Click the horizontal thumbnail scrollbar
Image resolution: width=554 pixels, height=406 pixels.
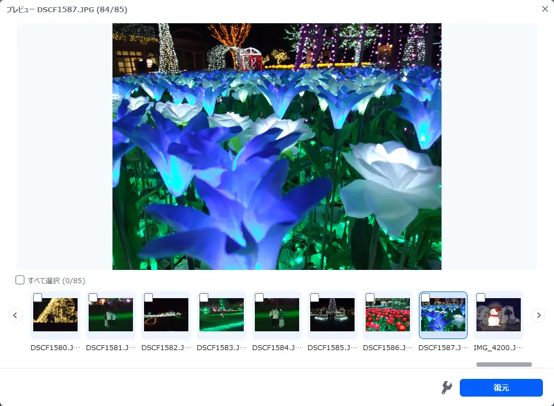pos(504,365)
